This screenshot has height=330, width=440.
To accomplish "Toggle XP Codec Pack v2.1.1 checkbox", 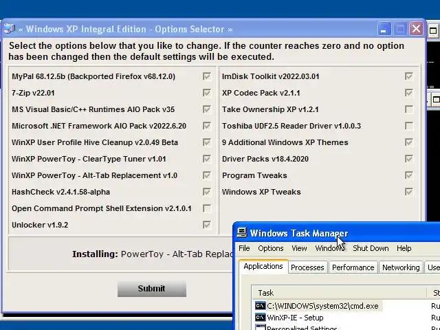I will coord(409,93).
